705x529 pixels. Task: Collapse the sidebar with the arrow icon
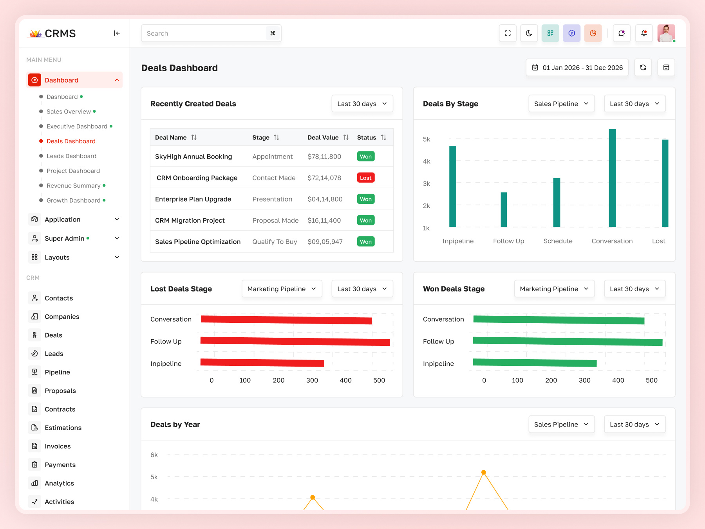pos(117,33)
